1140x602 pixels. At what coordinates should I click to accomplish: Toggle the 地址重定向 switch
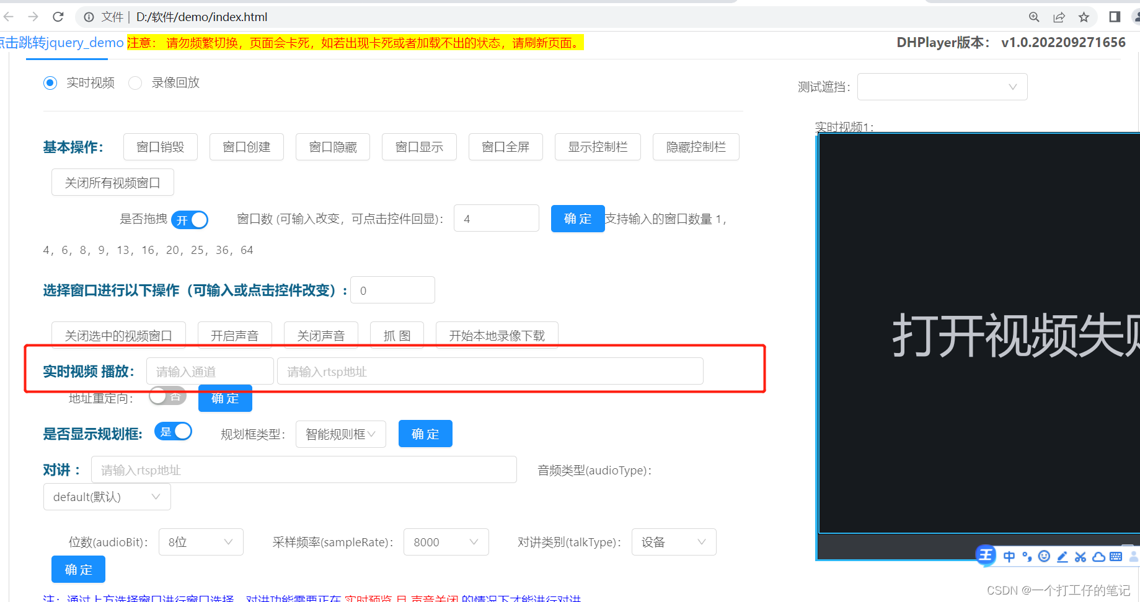[167, 396]
